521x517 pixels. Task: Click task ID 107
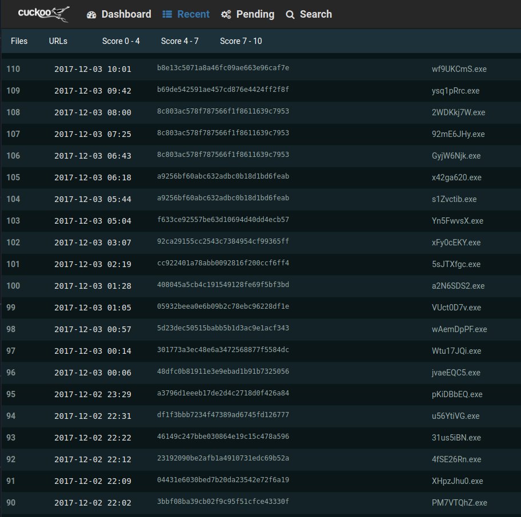click(x=13, y=134)
